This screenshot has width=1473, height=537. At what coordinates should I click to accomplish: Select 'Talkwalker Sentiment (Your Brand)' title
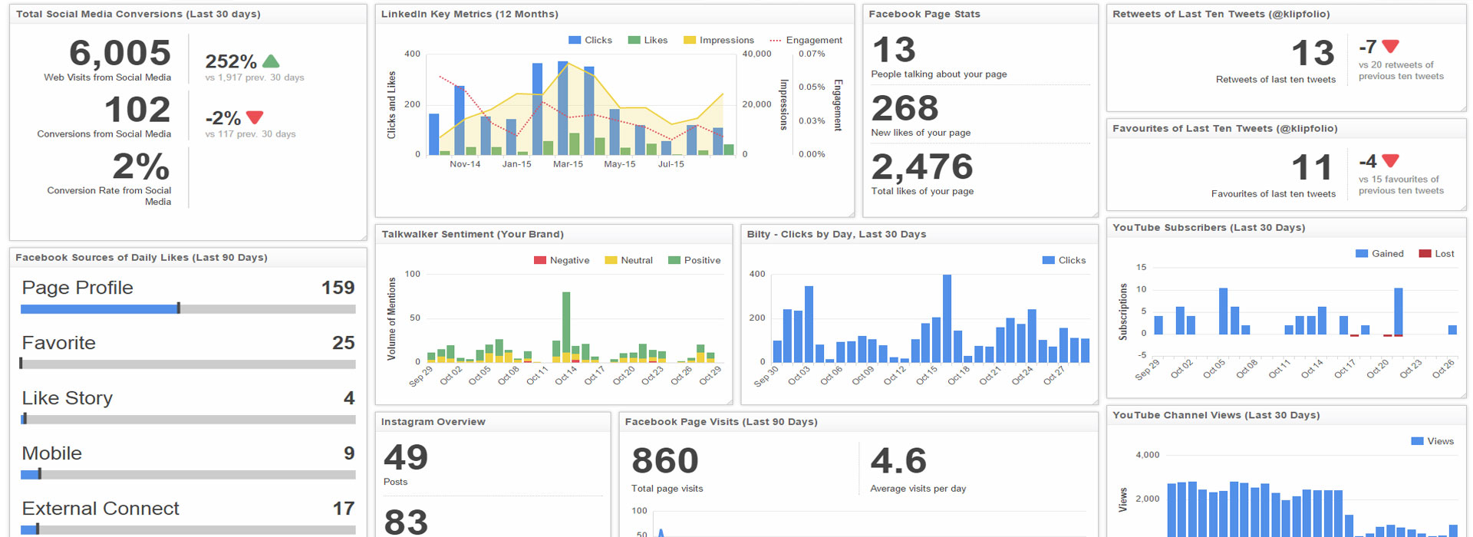tap(473, 234)
